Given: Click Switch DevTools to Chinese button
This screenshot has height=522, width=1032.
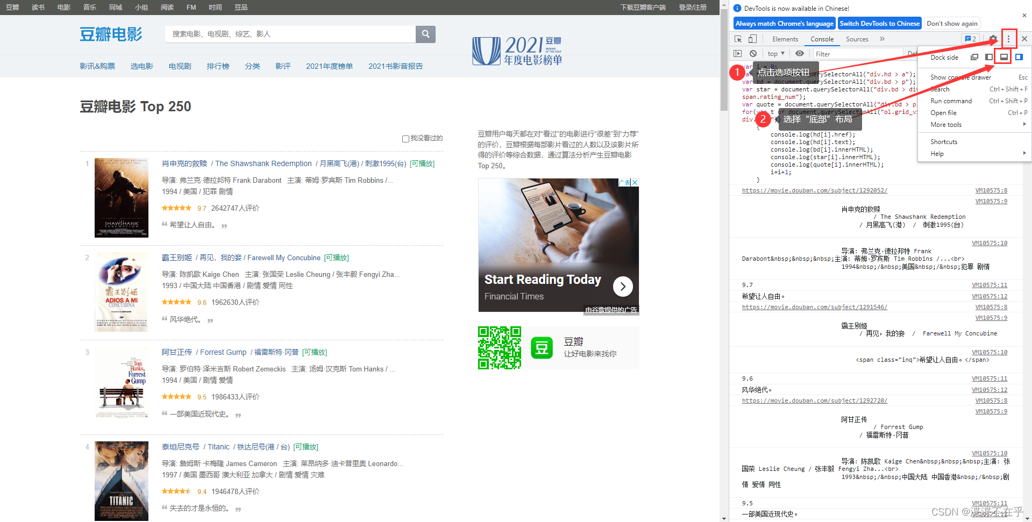Looking at the screenshot, I should (x=879, y=24).
